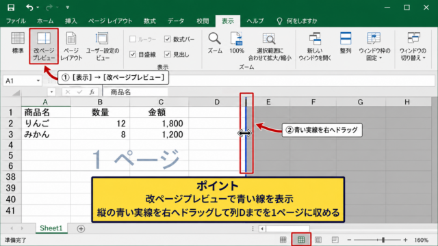The width and height of the screenshot is (438, 246).
Task: Click the Save icon in the title bar
Action: [x=11, y=8]
